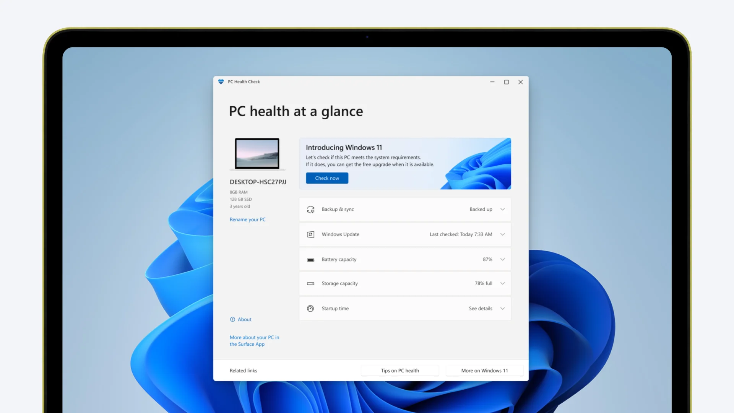Screen dimensions: 734x413
Task: Expand the Battery capacity chevron
Action: click(502, 259)
